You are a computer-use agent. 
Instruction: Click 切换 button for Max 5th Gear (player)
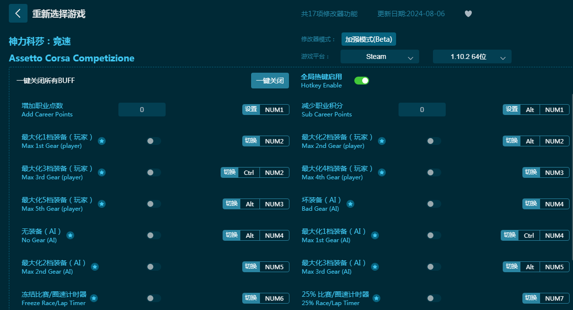pos(231,204)
